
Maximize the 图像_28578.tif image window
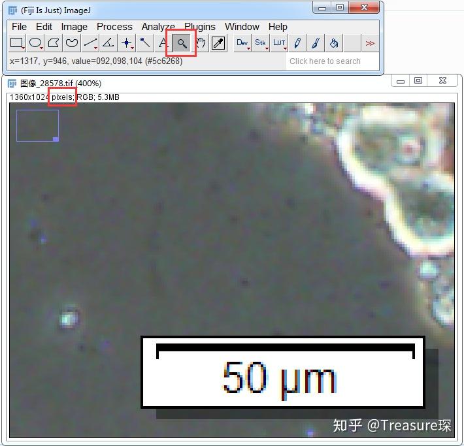[x=418, y=81]
